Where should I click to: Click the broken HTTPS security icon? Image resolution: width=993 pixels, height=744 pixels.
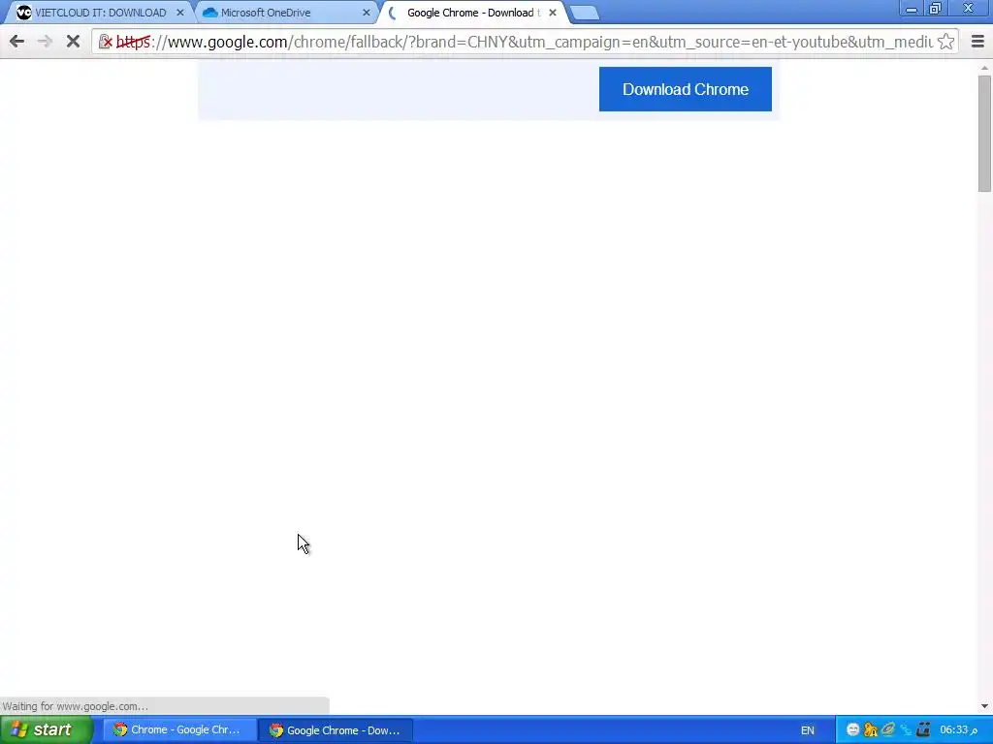coord(106,43)
